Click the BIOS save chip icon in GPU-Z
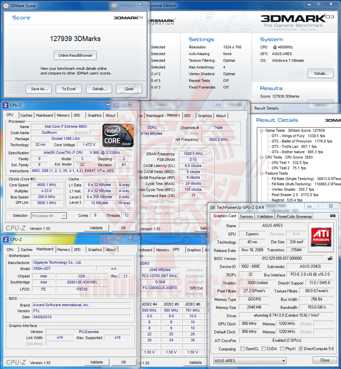Screen dimensions: 341x369 coord(331,258)
